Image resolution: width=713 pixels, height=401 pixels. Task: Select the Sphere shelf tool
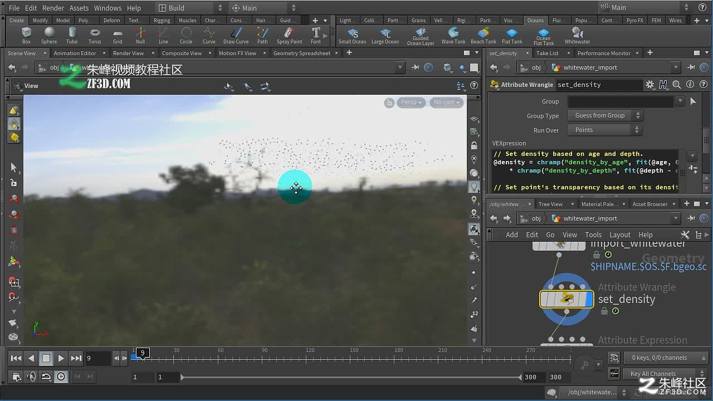(49, 35)
